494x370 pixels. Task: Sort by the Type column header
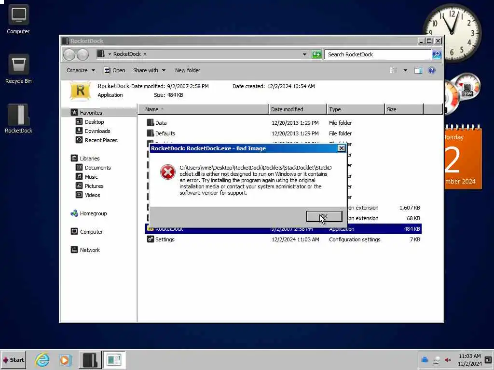coord(356,109)
